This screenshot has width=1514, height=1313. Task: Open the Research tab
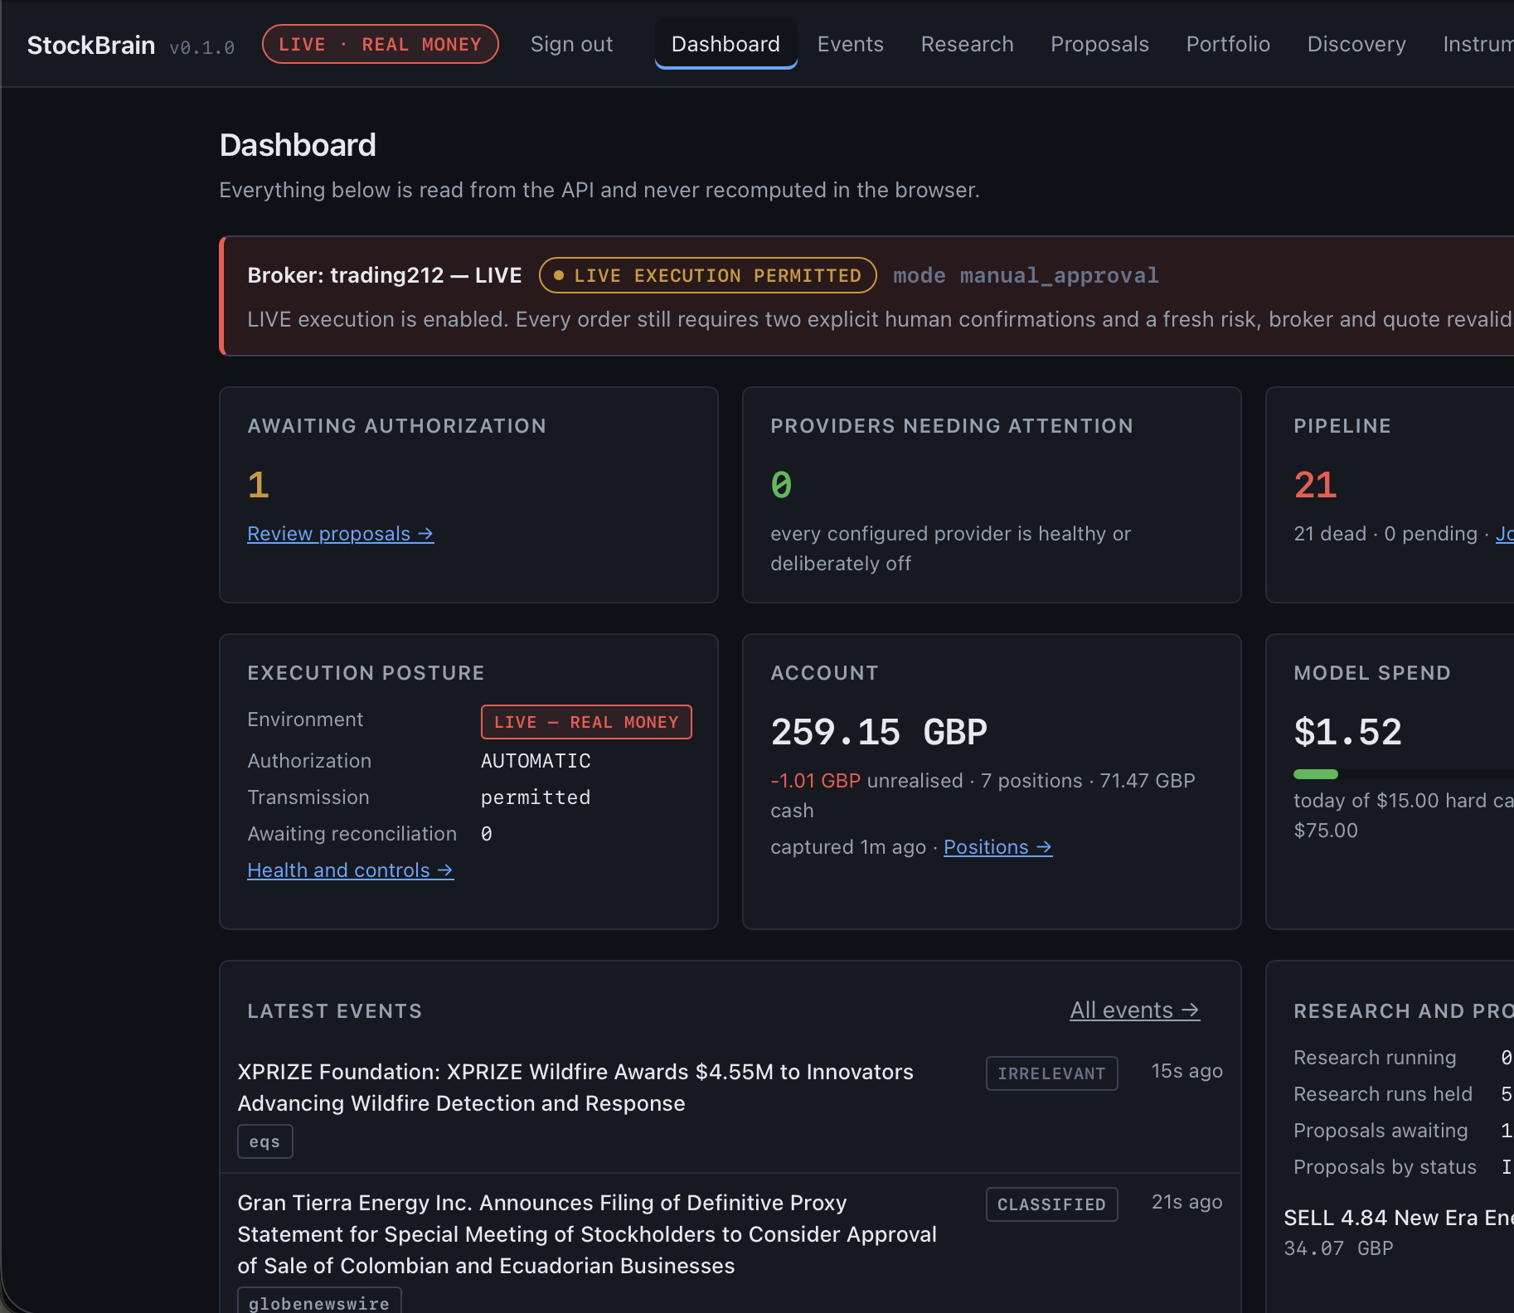pyautogui.click(x=967, y=44)
